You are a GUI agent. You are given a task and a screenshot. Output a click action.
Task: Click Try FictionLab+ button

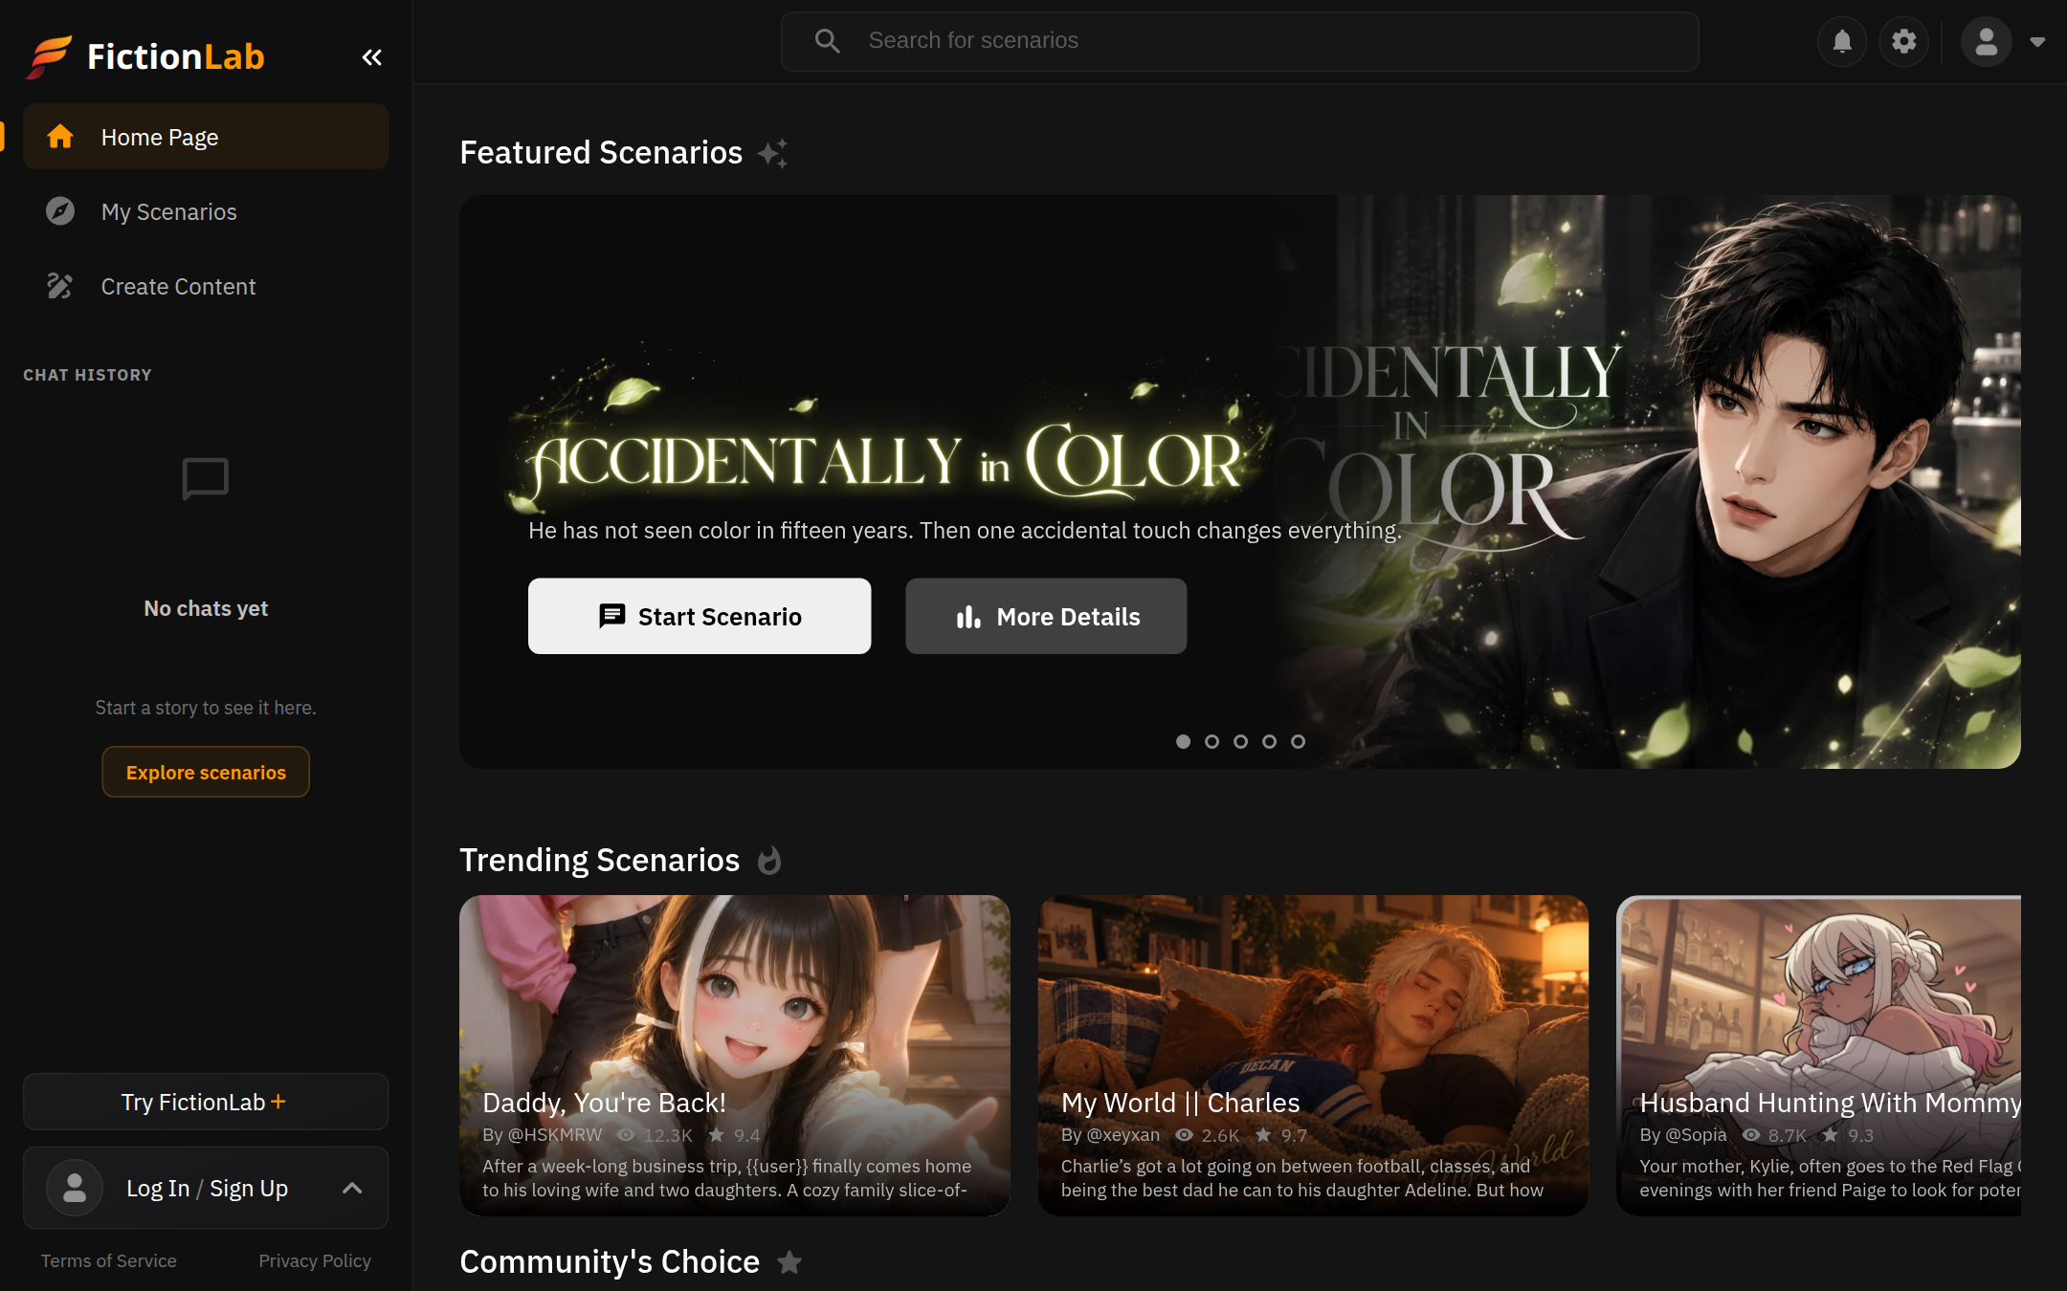click(x=206, y=1102)
